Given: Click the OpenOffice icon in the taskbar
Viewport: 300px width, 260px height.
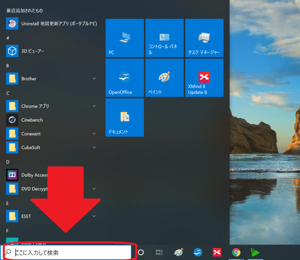Looking at the screenshot, I should pos(198,252).
